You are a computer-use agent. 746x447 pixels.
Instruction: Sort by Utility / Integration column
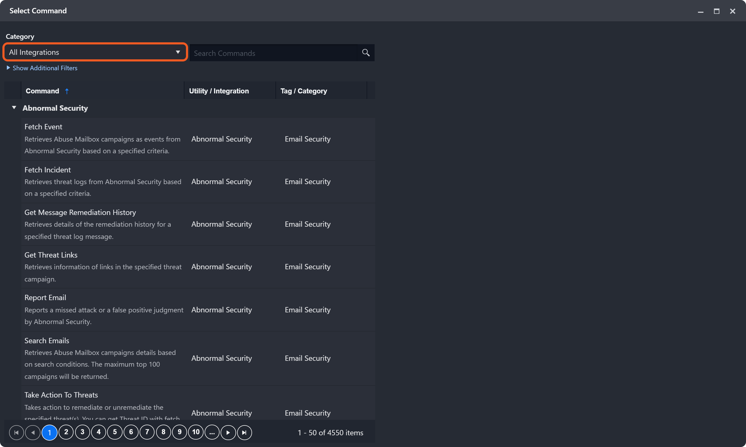(219, 91)
